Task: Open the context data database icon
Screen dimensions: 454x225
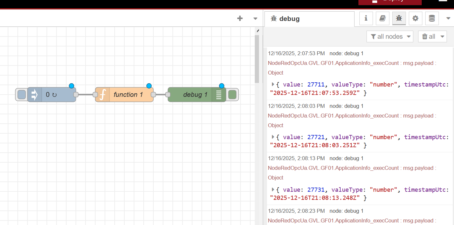Action: [x=432, y=19]
